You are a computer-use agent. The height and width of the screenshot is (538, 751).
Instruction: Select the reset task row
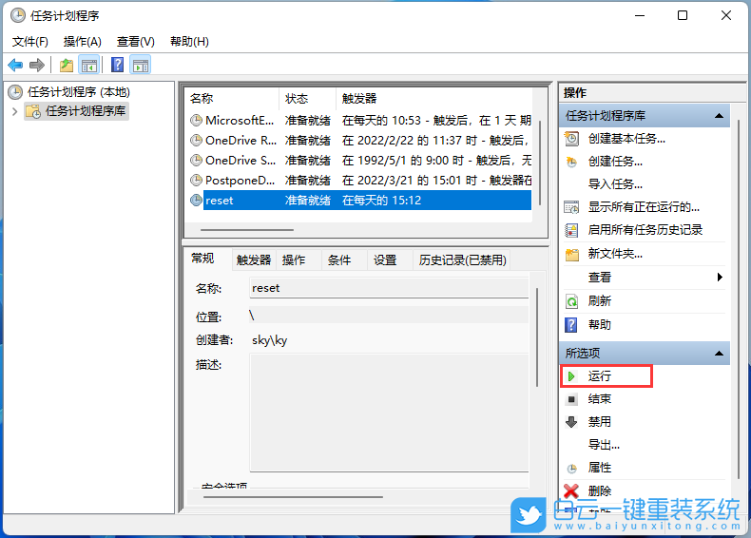pyautogui.click(x=358, y=201)
